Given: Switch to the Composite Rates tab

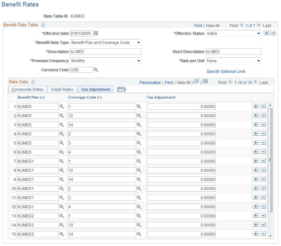Looking at the screenshot, I should (x=27, y=89).
